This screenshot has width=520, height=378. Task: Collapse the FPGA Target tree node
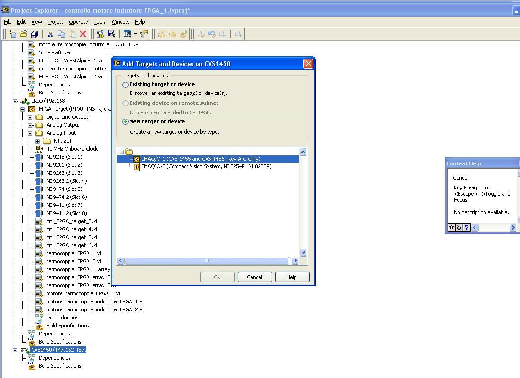pos(23,109)
